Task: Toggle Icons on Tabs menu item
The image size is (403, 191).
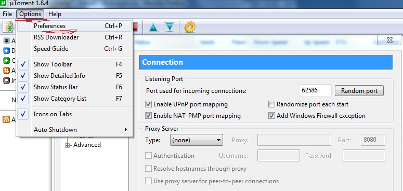Action: pos(74,114)
